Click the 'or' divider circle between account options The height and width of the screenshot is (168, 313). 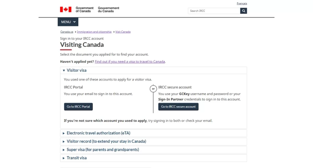(153, 89)
